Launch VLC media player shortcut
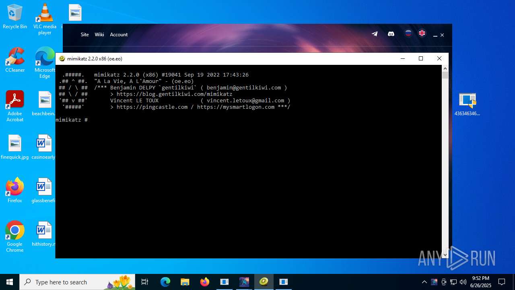Image resolution: width=515 pixels, height=290 pixels. pyautogui.click(x=45, y=19)
